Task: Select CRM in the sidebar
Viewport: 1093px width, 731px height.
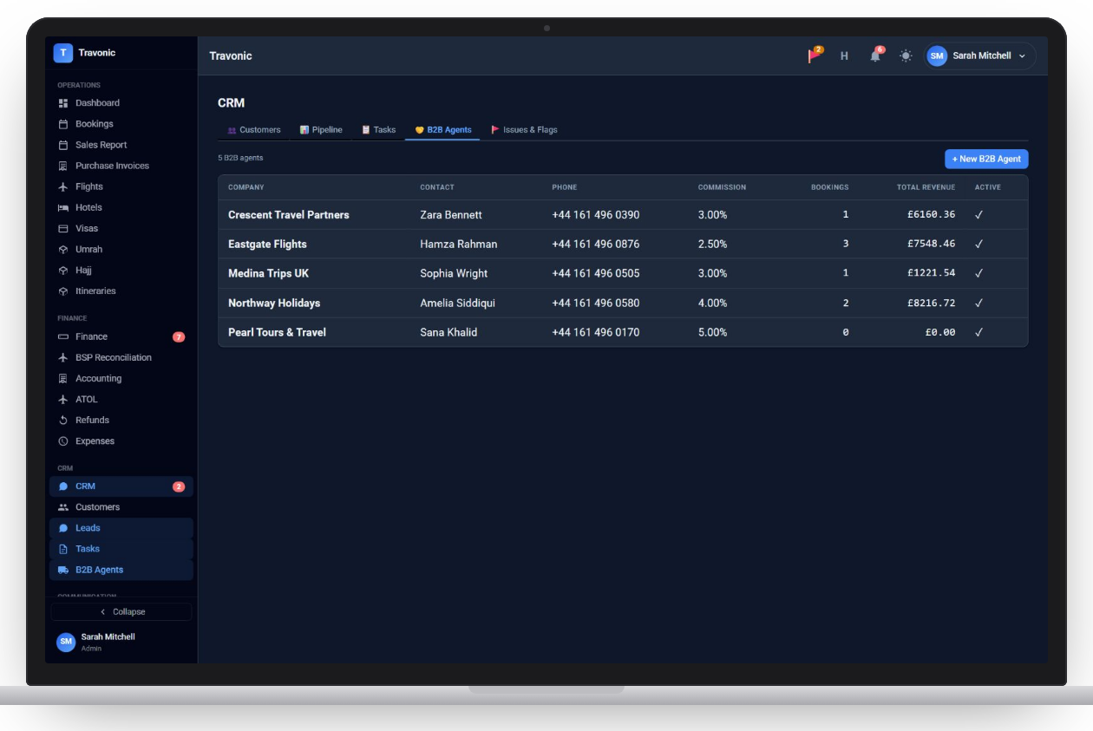Action: [121, 486]
